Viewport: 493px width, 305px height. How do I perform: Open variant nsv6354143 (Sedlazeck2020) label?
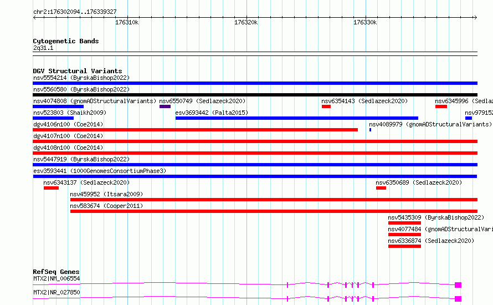pos(364,101)
